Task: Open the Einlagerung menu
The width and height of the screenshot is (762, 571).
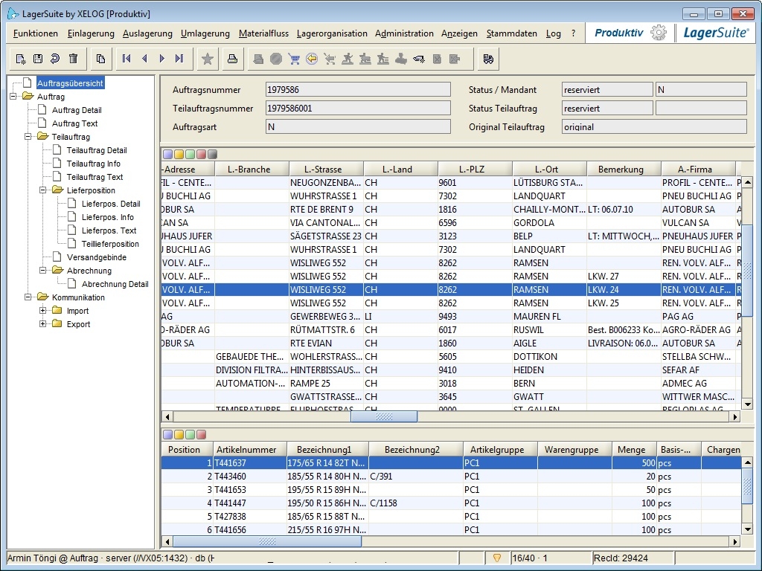Action: click(91, 33)
